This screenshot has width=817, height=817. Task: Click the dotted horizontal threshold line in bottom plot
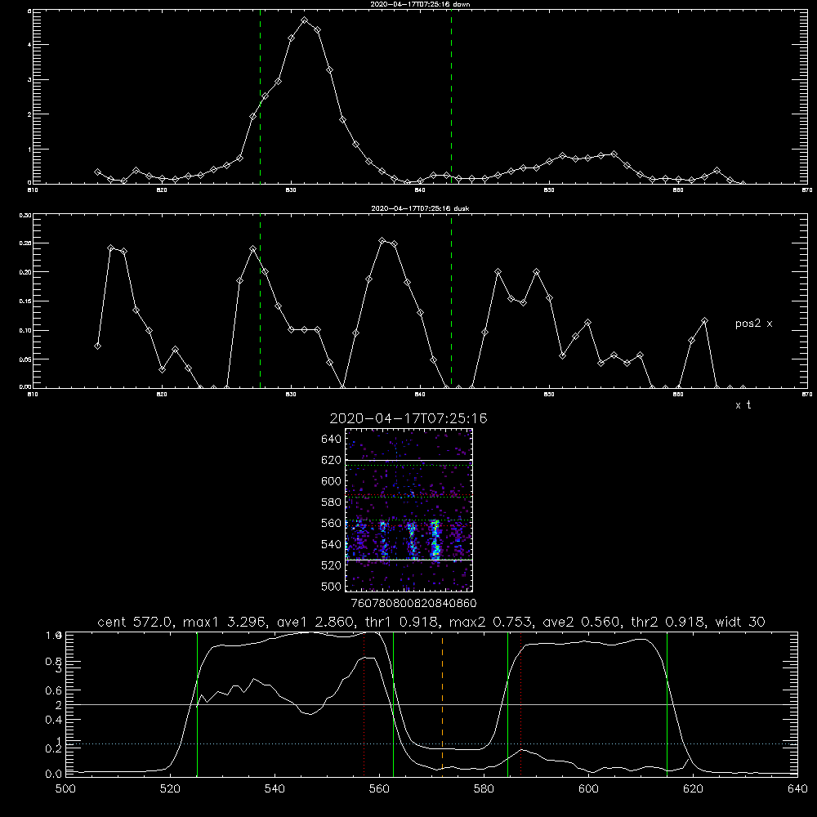431,744
